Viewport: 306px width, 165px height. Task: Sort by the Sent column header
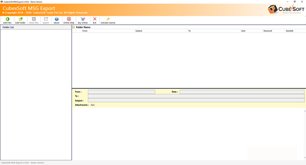pyautogui.click(x=251, y=31)
